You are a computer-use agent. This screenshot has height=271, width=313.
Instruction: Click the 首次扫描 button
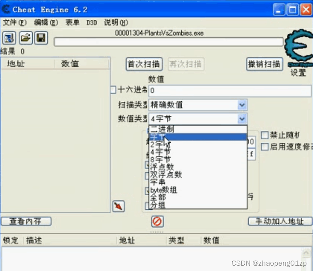[144, 64]
